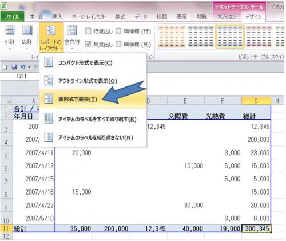This screenshot has width=286, height=241.
Task: Choose アイテムのラベルを繰り返さない option
Action: point(93,137)
